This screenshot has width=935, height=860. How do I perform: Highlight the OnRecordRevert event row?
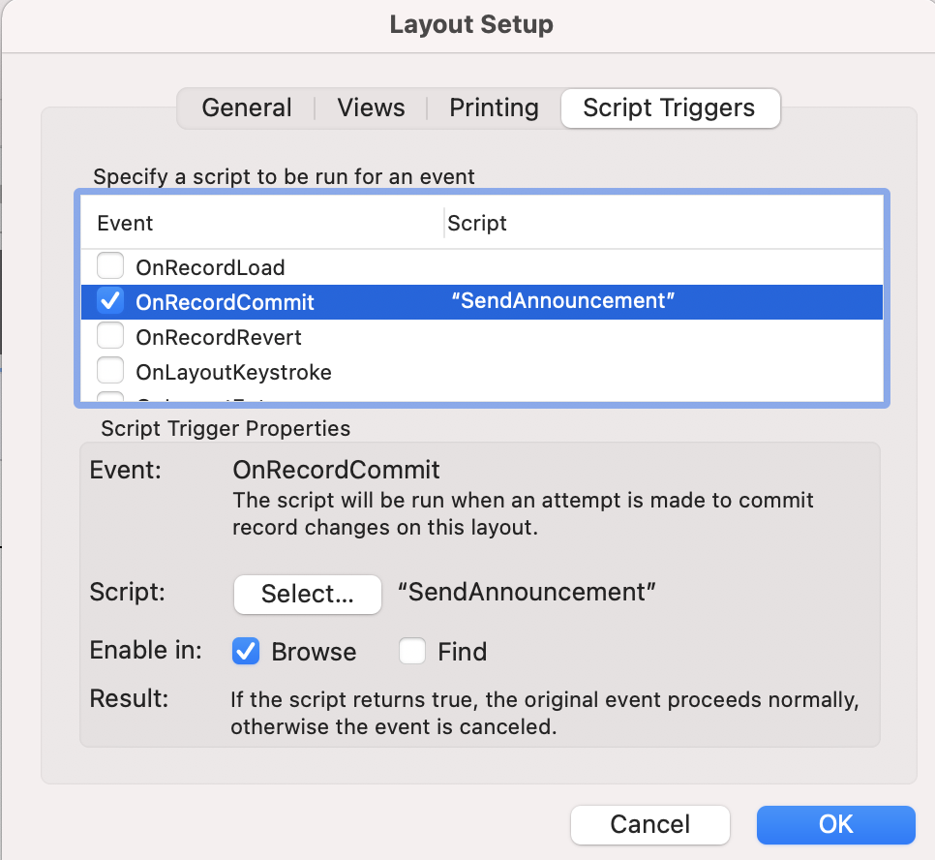[x=482, y=337]
